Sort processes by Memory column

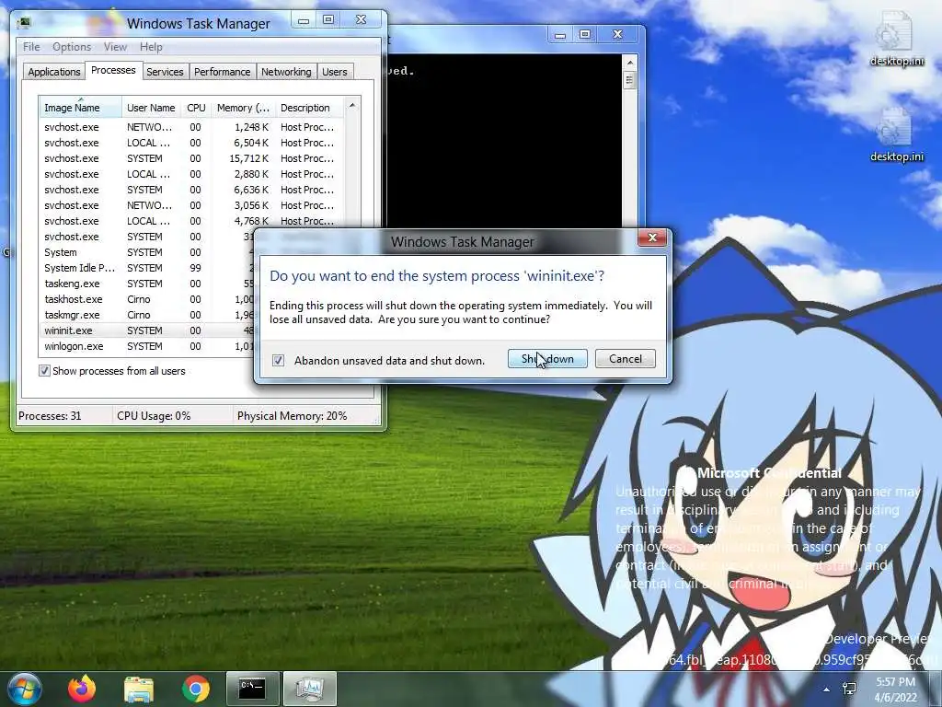[x=243, y=108]
